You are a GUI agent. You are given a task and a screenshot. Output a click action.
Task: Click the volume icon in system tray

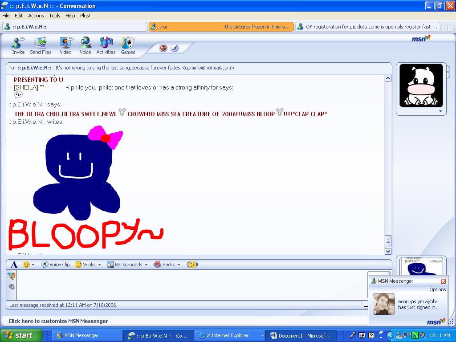[x=423, y=335]
